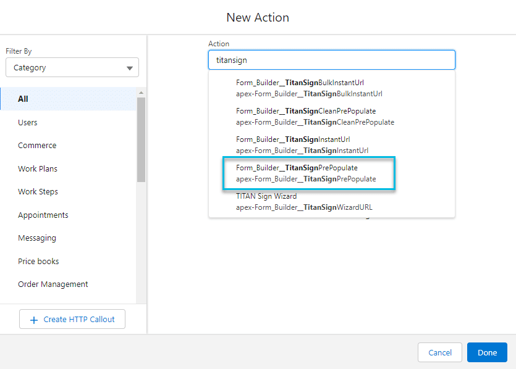Click the plus icon on Create HTTP Callout
The height and width of the screenshot is (369, 516).
point(35,319)
